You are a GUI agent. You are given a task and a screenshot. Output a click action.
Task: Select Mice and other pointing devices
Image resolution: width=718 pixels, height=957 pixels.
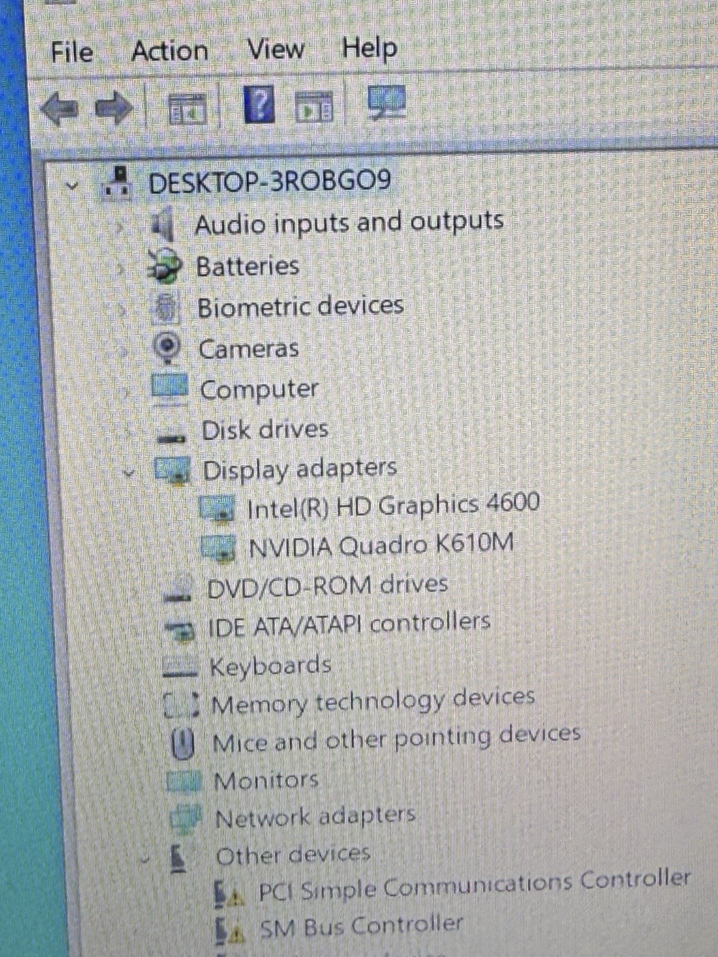click(397, 739)
